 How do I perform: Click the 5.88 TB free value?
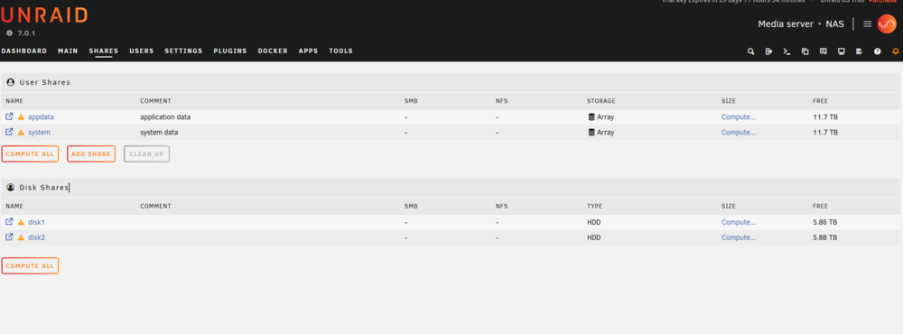tap(825, 237)
